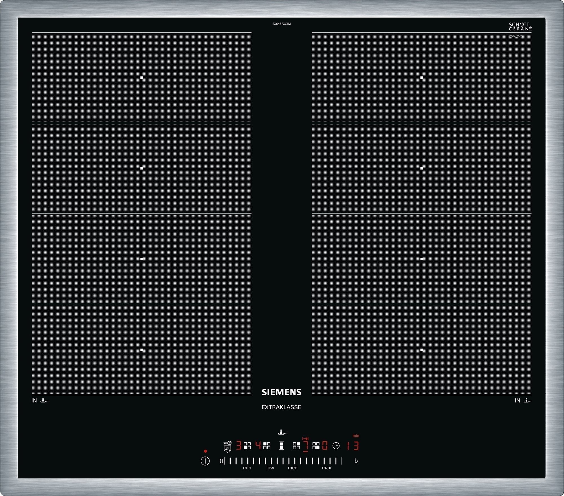Tap the 'b' boost function
The height and width of the screenshot is (496, 564).
[x=356, y=461]
